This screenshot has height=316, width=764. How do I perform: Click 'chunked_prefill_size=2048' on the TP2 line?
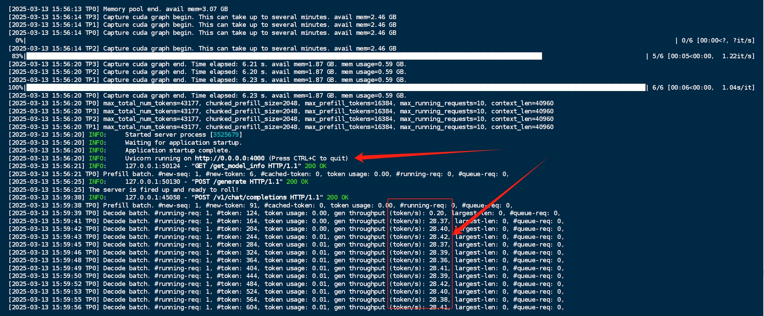251,119
